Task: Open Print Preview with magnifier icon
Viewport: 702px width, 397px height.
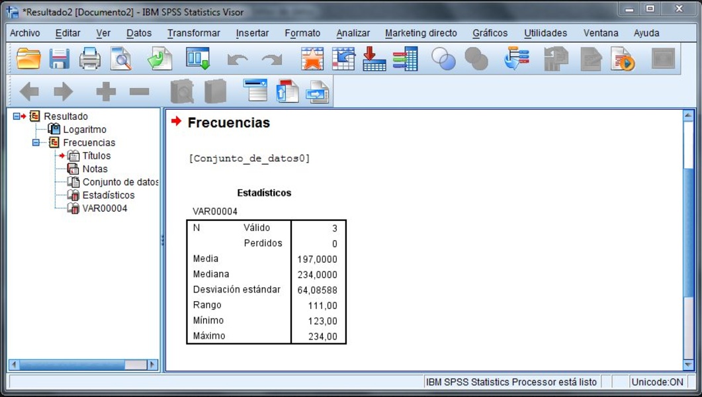Action: (121, 60)
